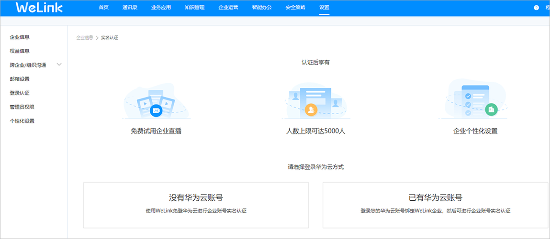Open 跨企业/组织沟通 sidebar item

(x=28, y=65)
